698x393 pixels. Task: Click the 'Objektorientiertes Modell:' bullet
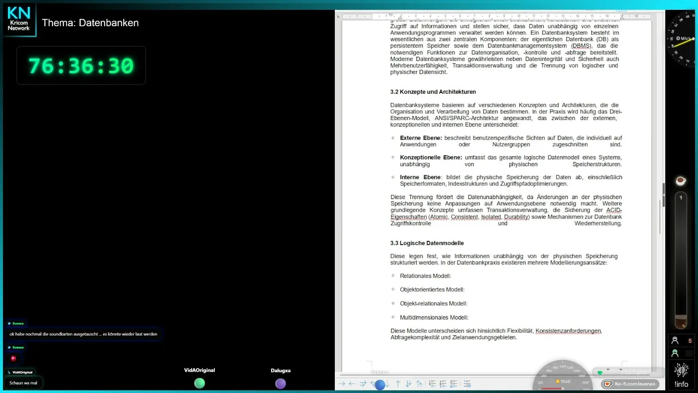[x=432, y=290]
